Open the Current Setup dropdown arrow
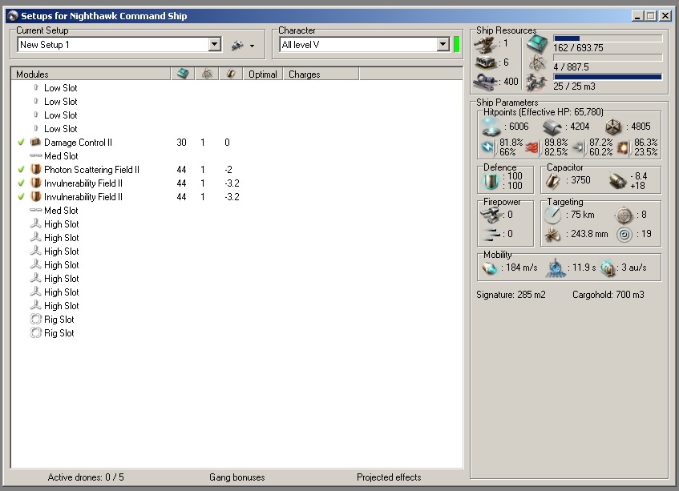The width and height of the screenshot is (679, 491). pos(214,44)
